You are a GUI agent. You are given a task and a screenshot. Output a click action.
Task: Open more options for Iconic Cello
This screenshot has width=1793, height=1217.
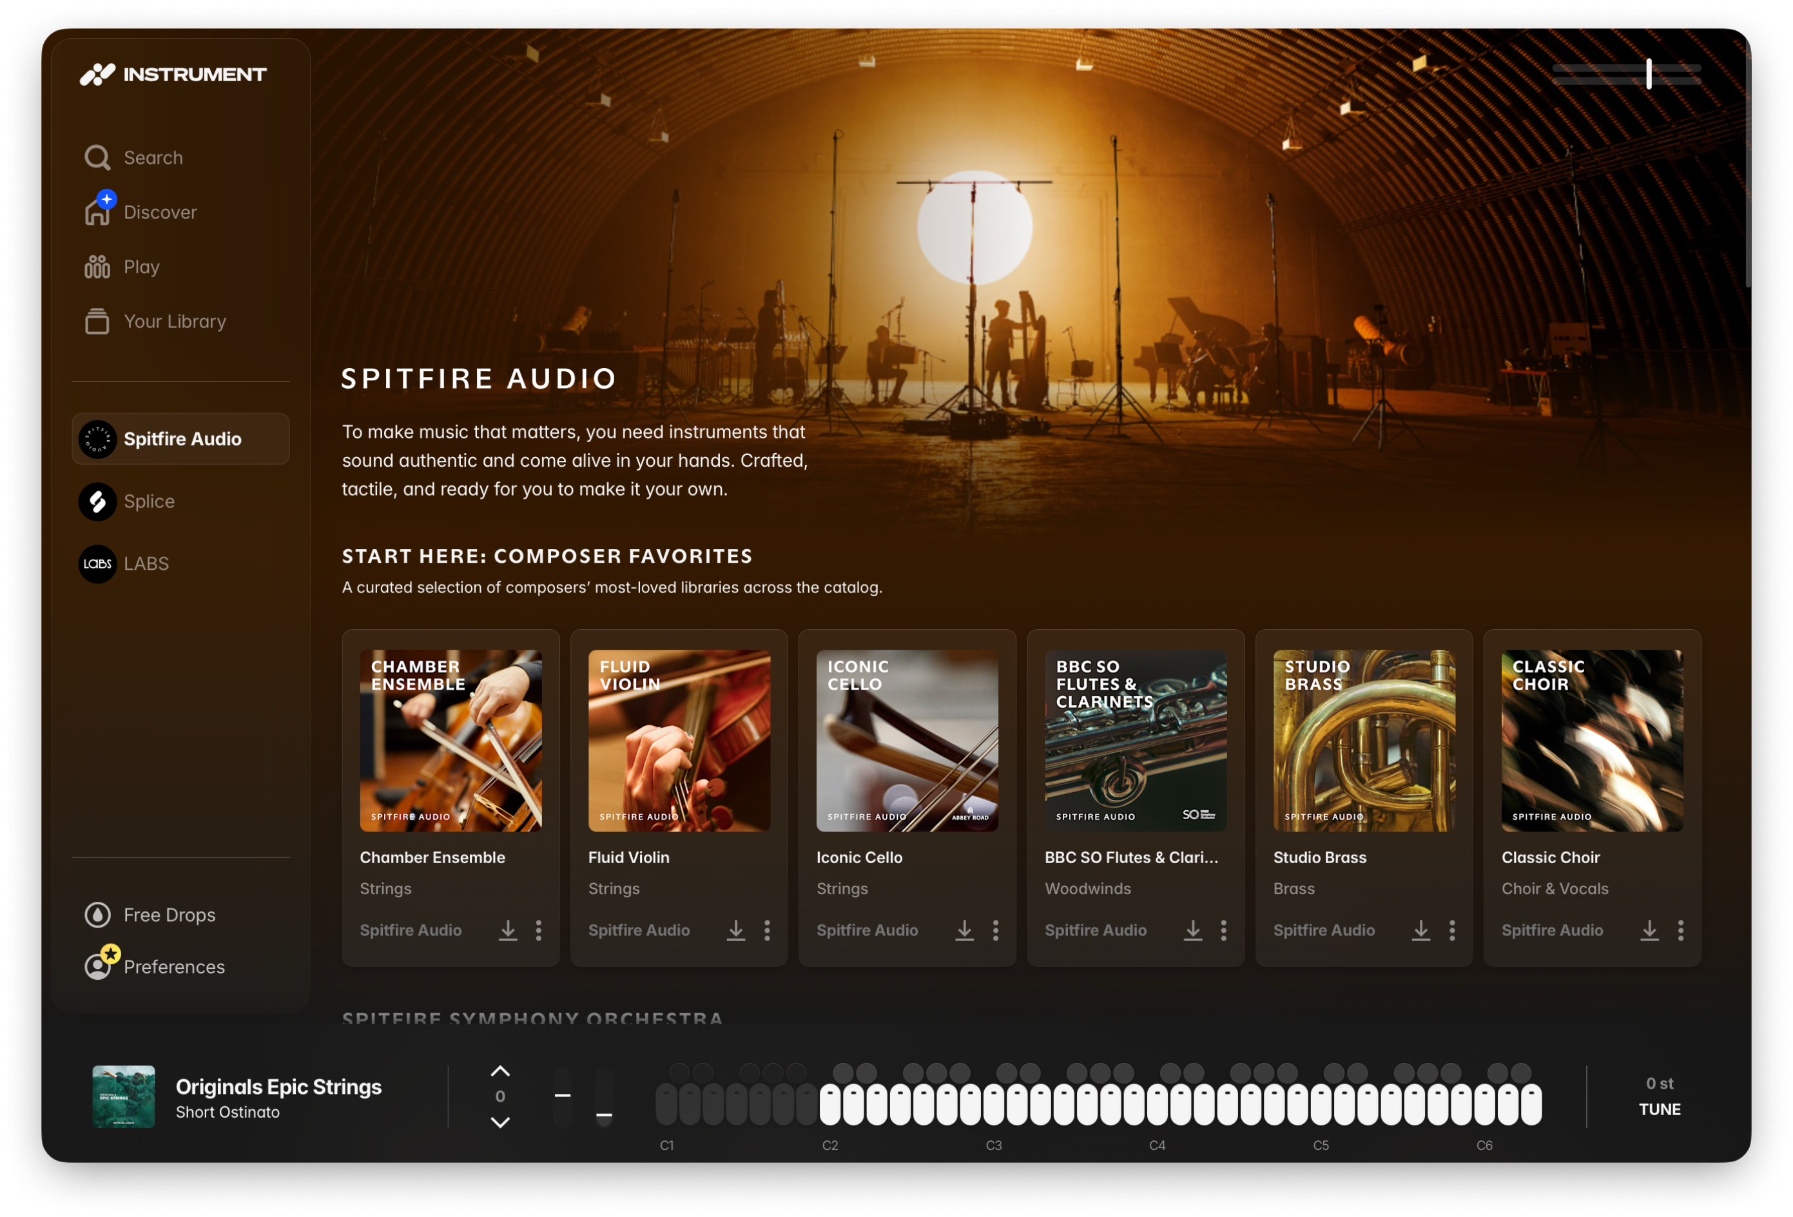pyautogui.click(x=995, y=930)
